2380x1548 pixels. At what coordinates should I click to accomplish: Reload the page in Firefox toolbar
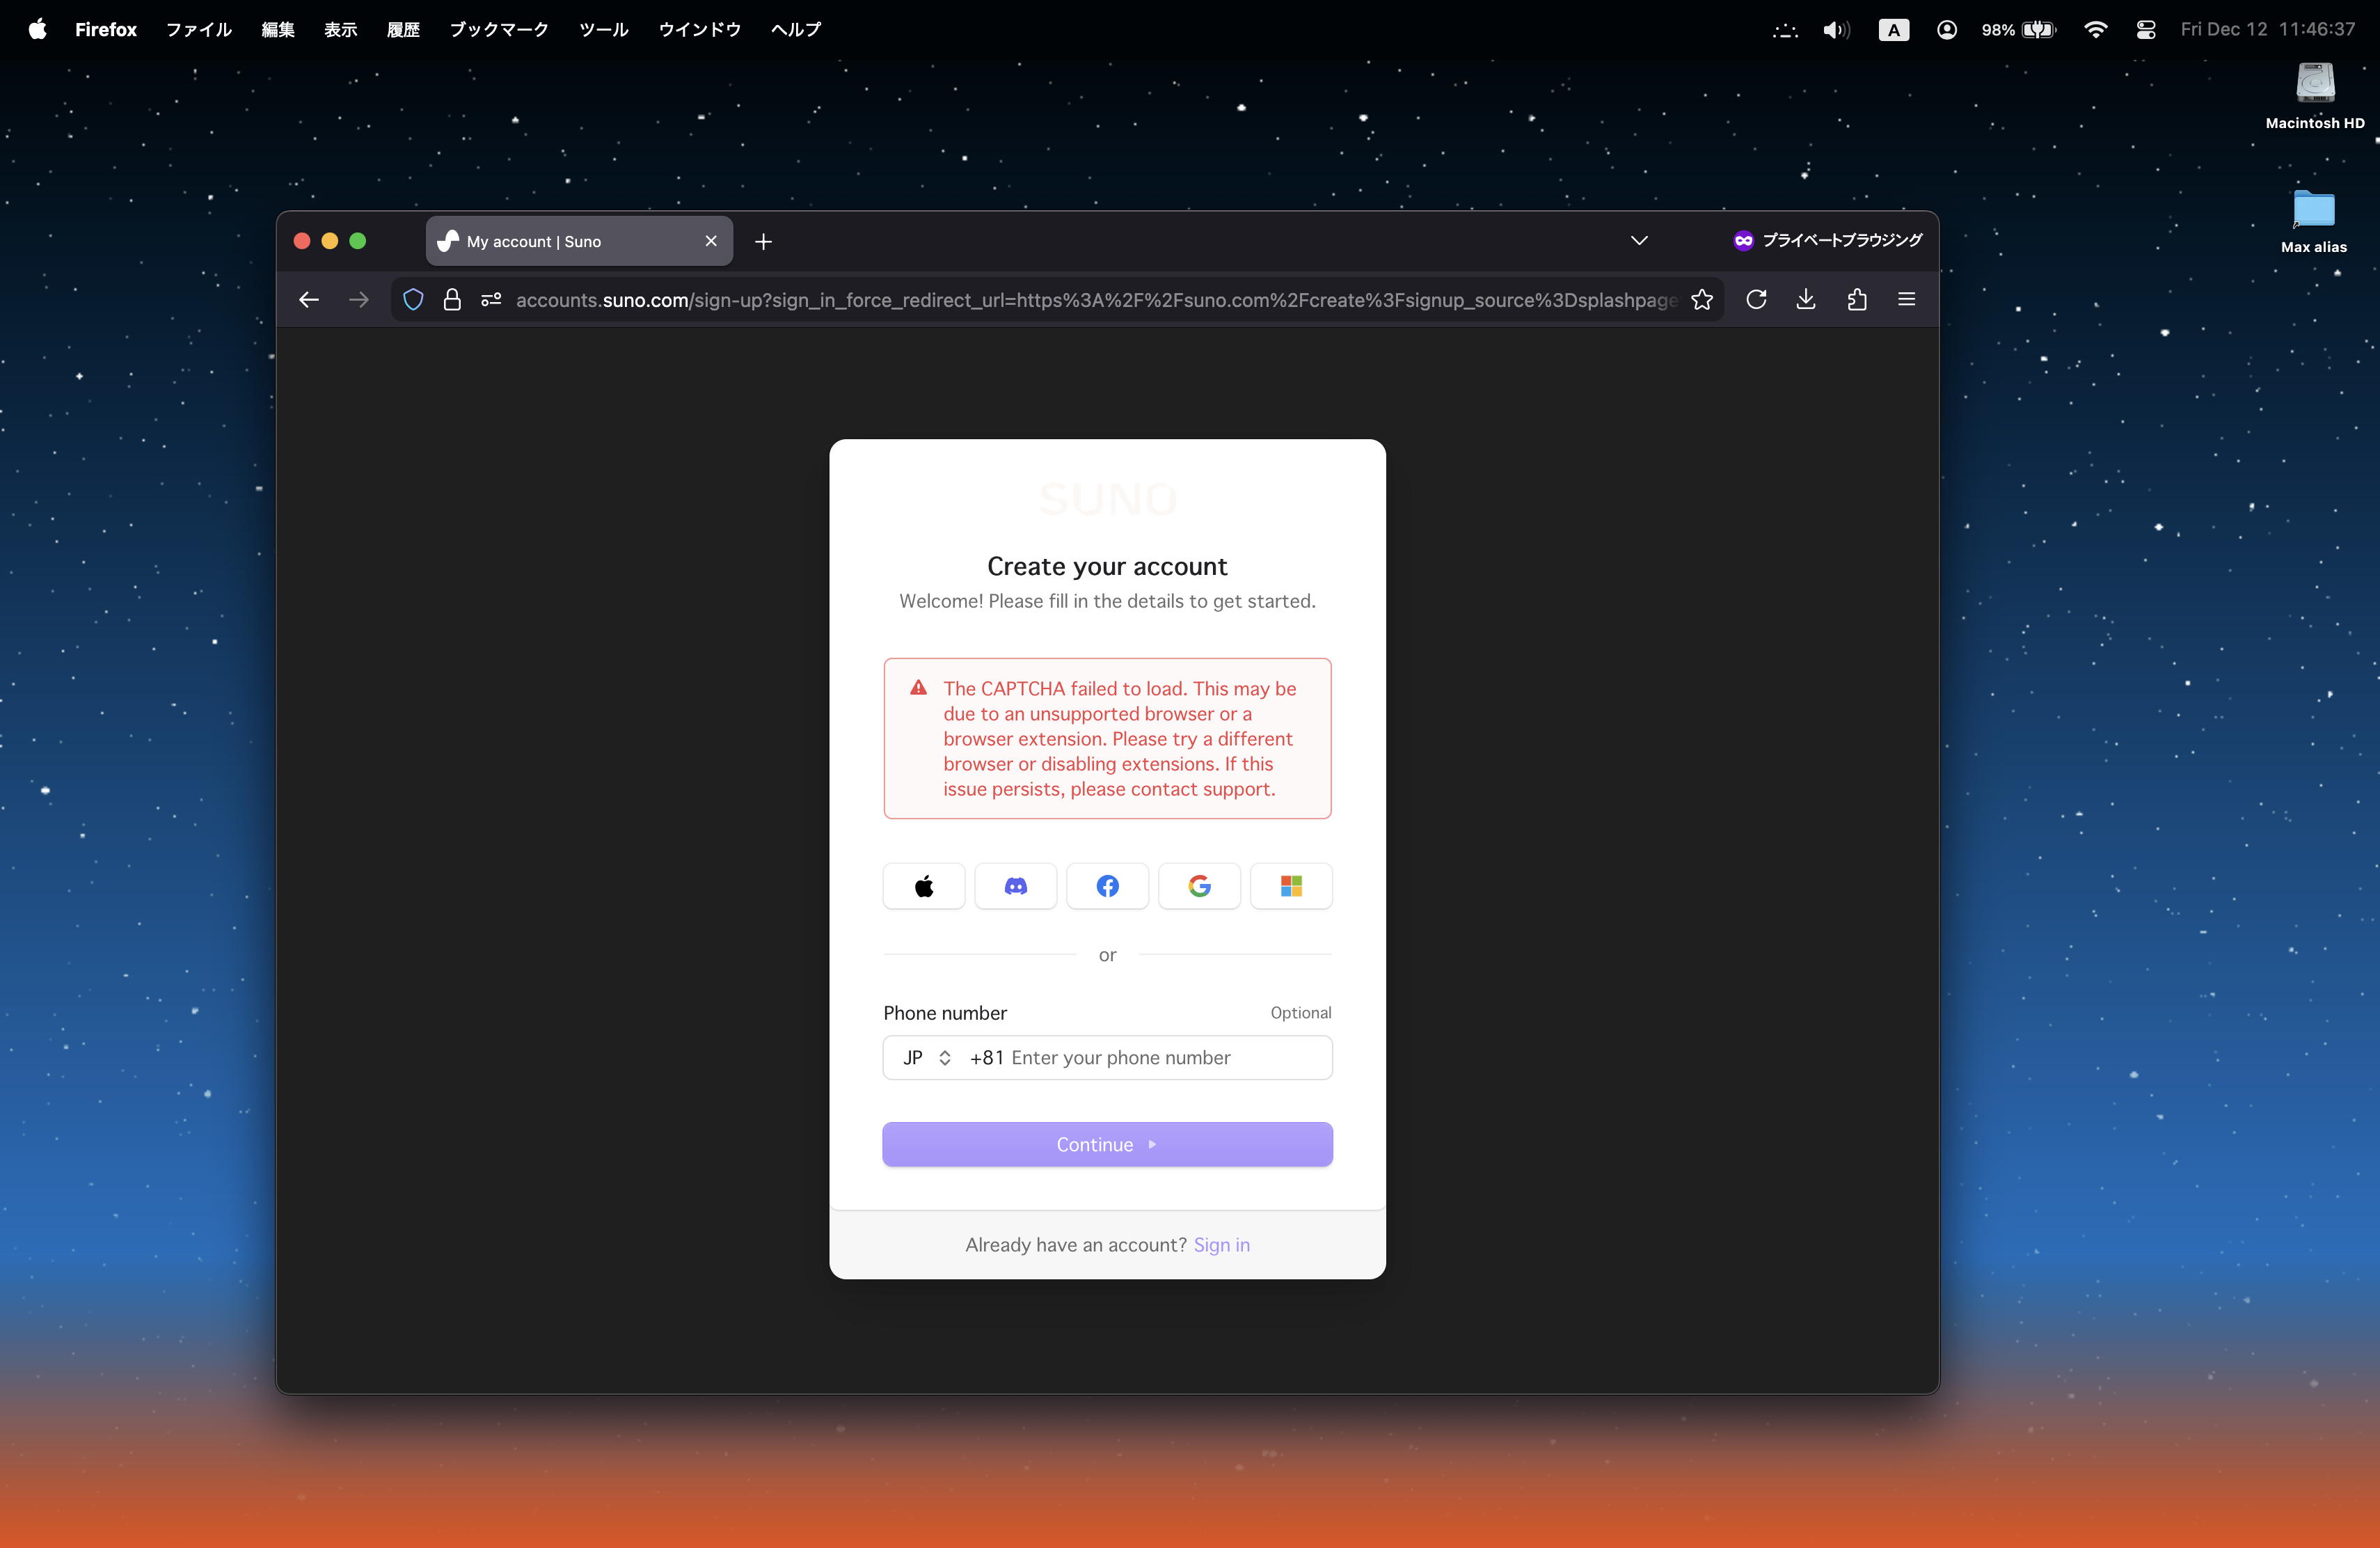point(1756,300)
